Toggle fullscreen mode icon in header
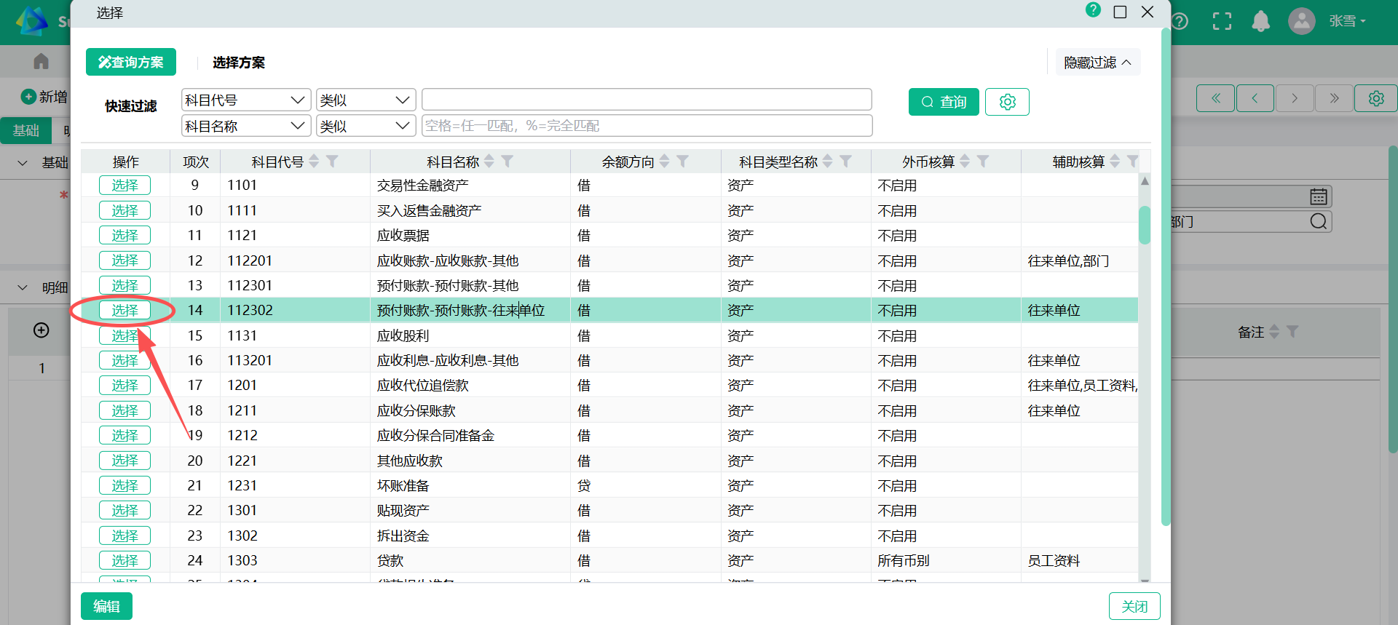Screen dimensions: 1398x625 [x=1222, y=22]
